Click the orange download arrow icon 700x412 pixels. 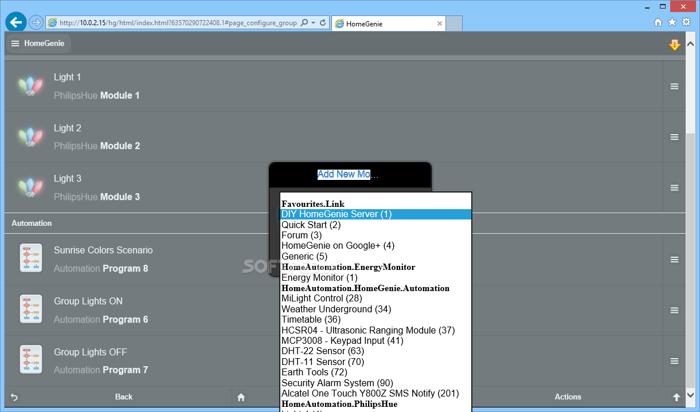coord(675,45)
